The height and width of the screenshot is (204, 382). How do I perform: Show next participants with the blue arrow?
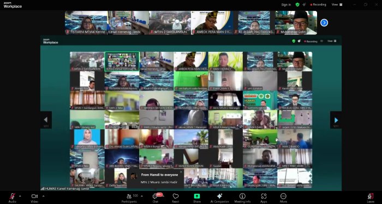coord(324,23)
